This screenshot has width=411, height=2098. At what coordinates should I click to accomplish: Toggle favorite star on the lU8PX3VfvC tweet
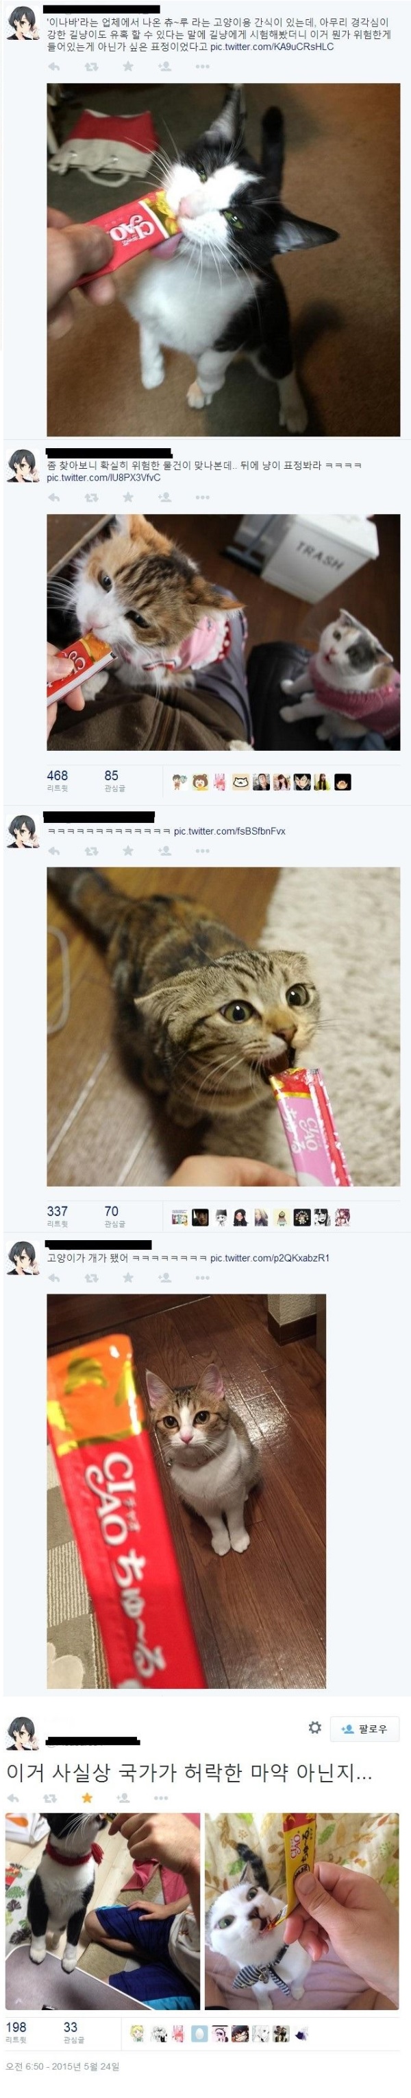point(127,497)
